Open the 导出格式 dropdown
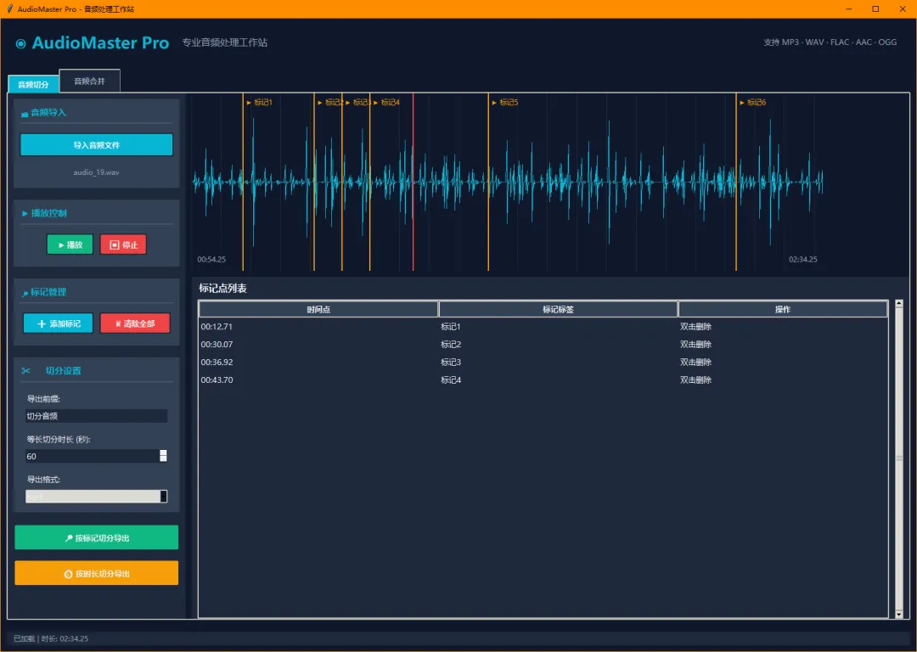Screen dimensions: 917x652 coord(164,497)
